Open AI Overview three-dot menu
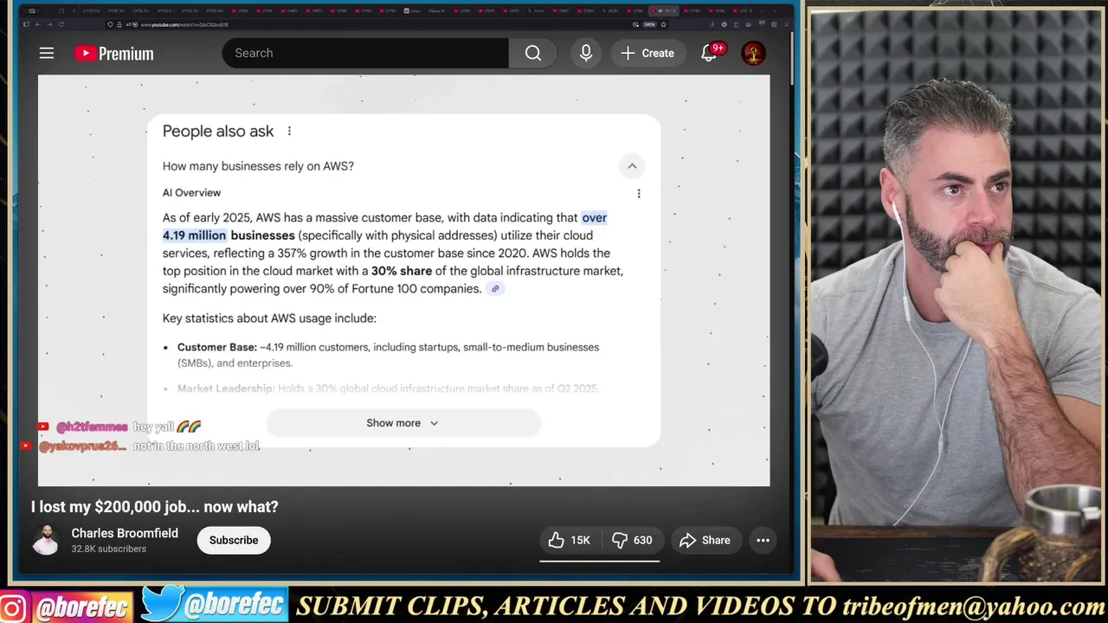The image size is (1108, 623). tap(639, 194)
